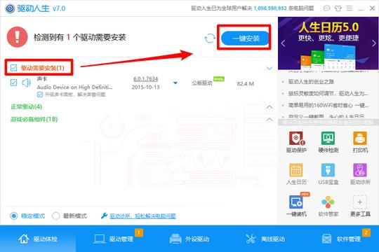
Task: Click the Audio Device on High Definiti... text
Action: click(x=74, y=87)
